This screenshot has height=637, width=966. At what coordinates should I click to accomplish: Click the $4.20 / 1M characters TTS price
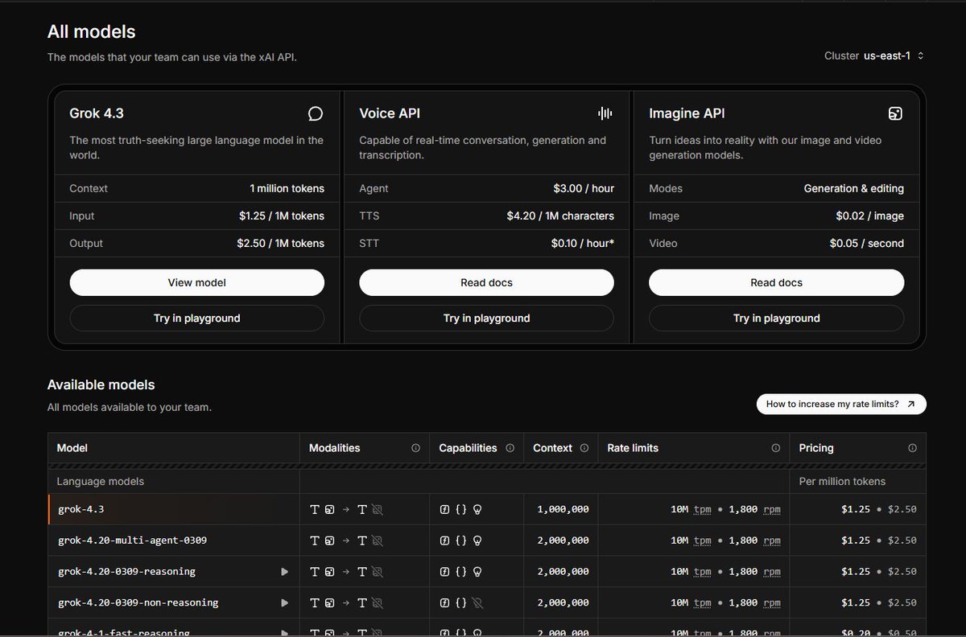(560, 216)
